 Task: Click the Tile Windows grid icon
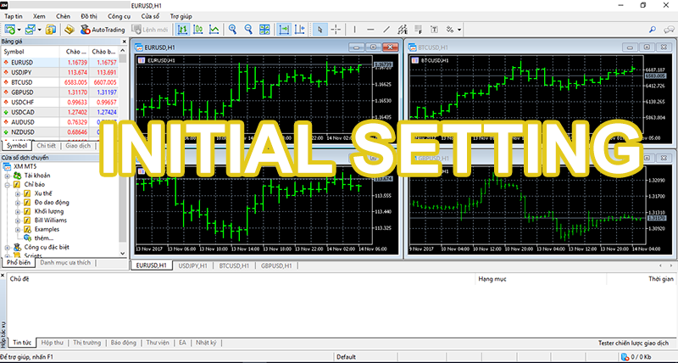pyautogui.click(x=264, y=30)
